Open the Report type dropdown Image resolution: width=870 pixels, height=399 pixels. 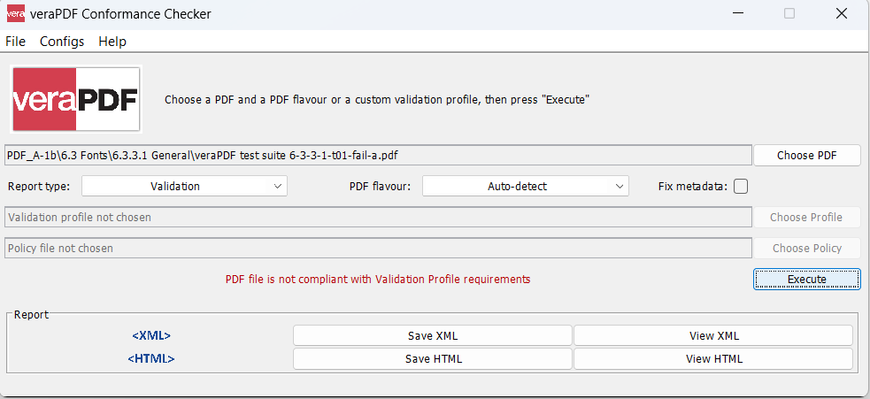tap(184, 187)
